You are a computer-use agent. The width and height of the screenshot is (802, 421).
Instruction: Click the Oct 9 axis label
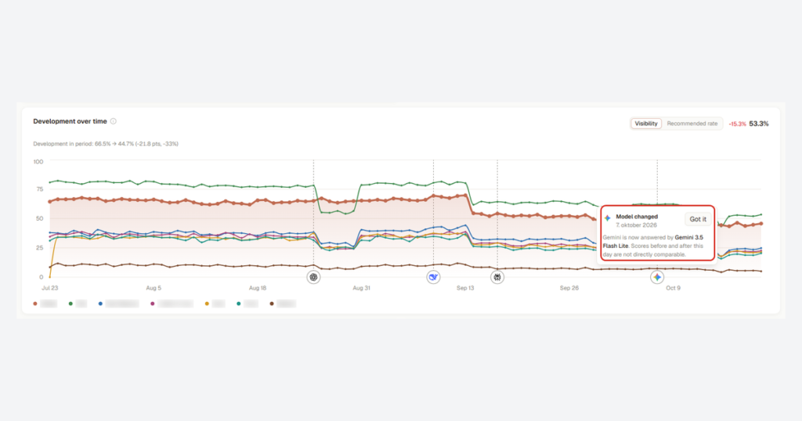[673, 288]
